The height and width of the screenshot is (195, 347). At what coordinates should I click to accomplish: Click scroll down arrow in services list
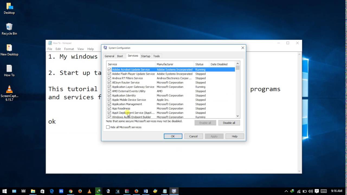(x=238, y=116)
